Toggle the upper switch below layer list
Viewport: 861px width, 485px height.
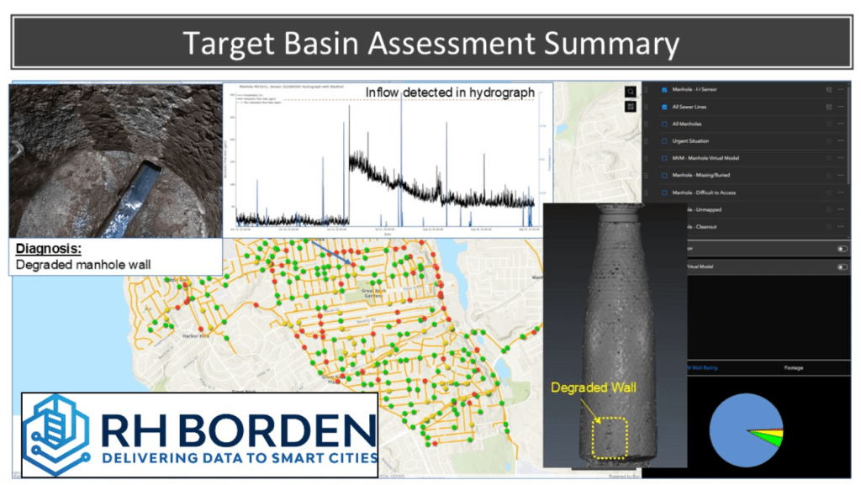[x=841, y=249]
